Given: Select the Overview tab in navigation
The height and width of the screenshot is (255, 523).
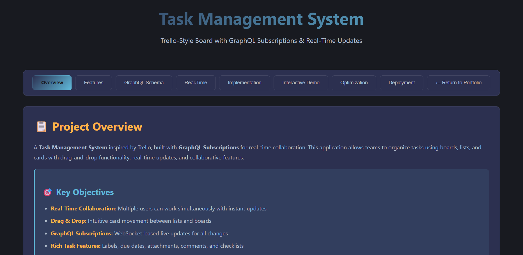Looking at the screenshot, I should [52, 83].
